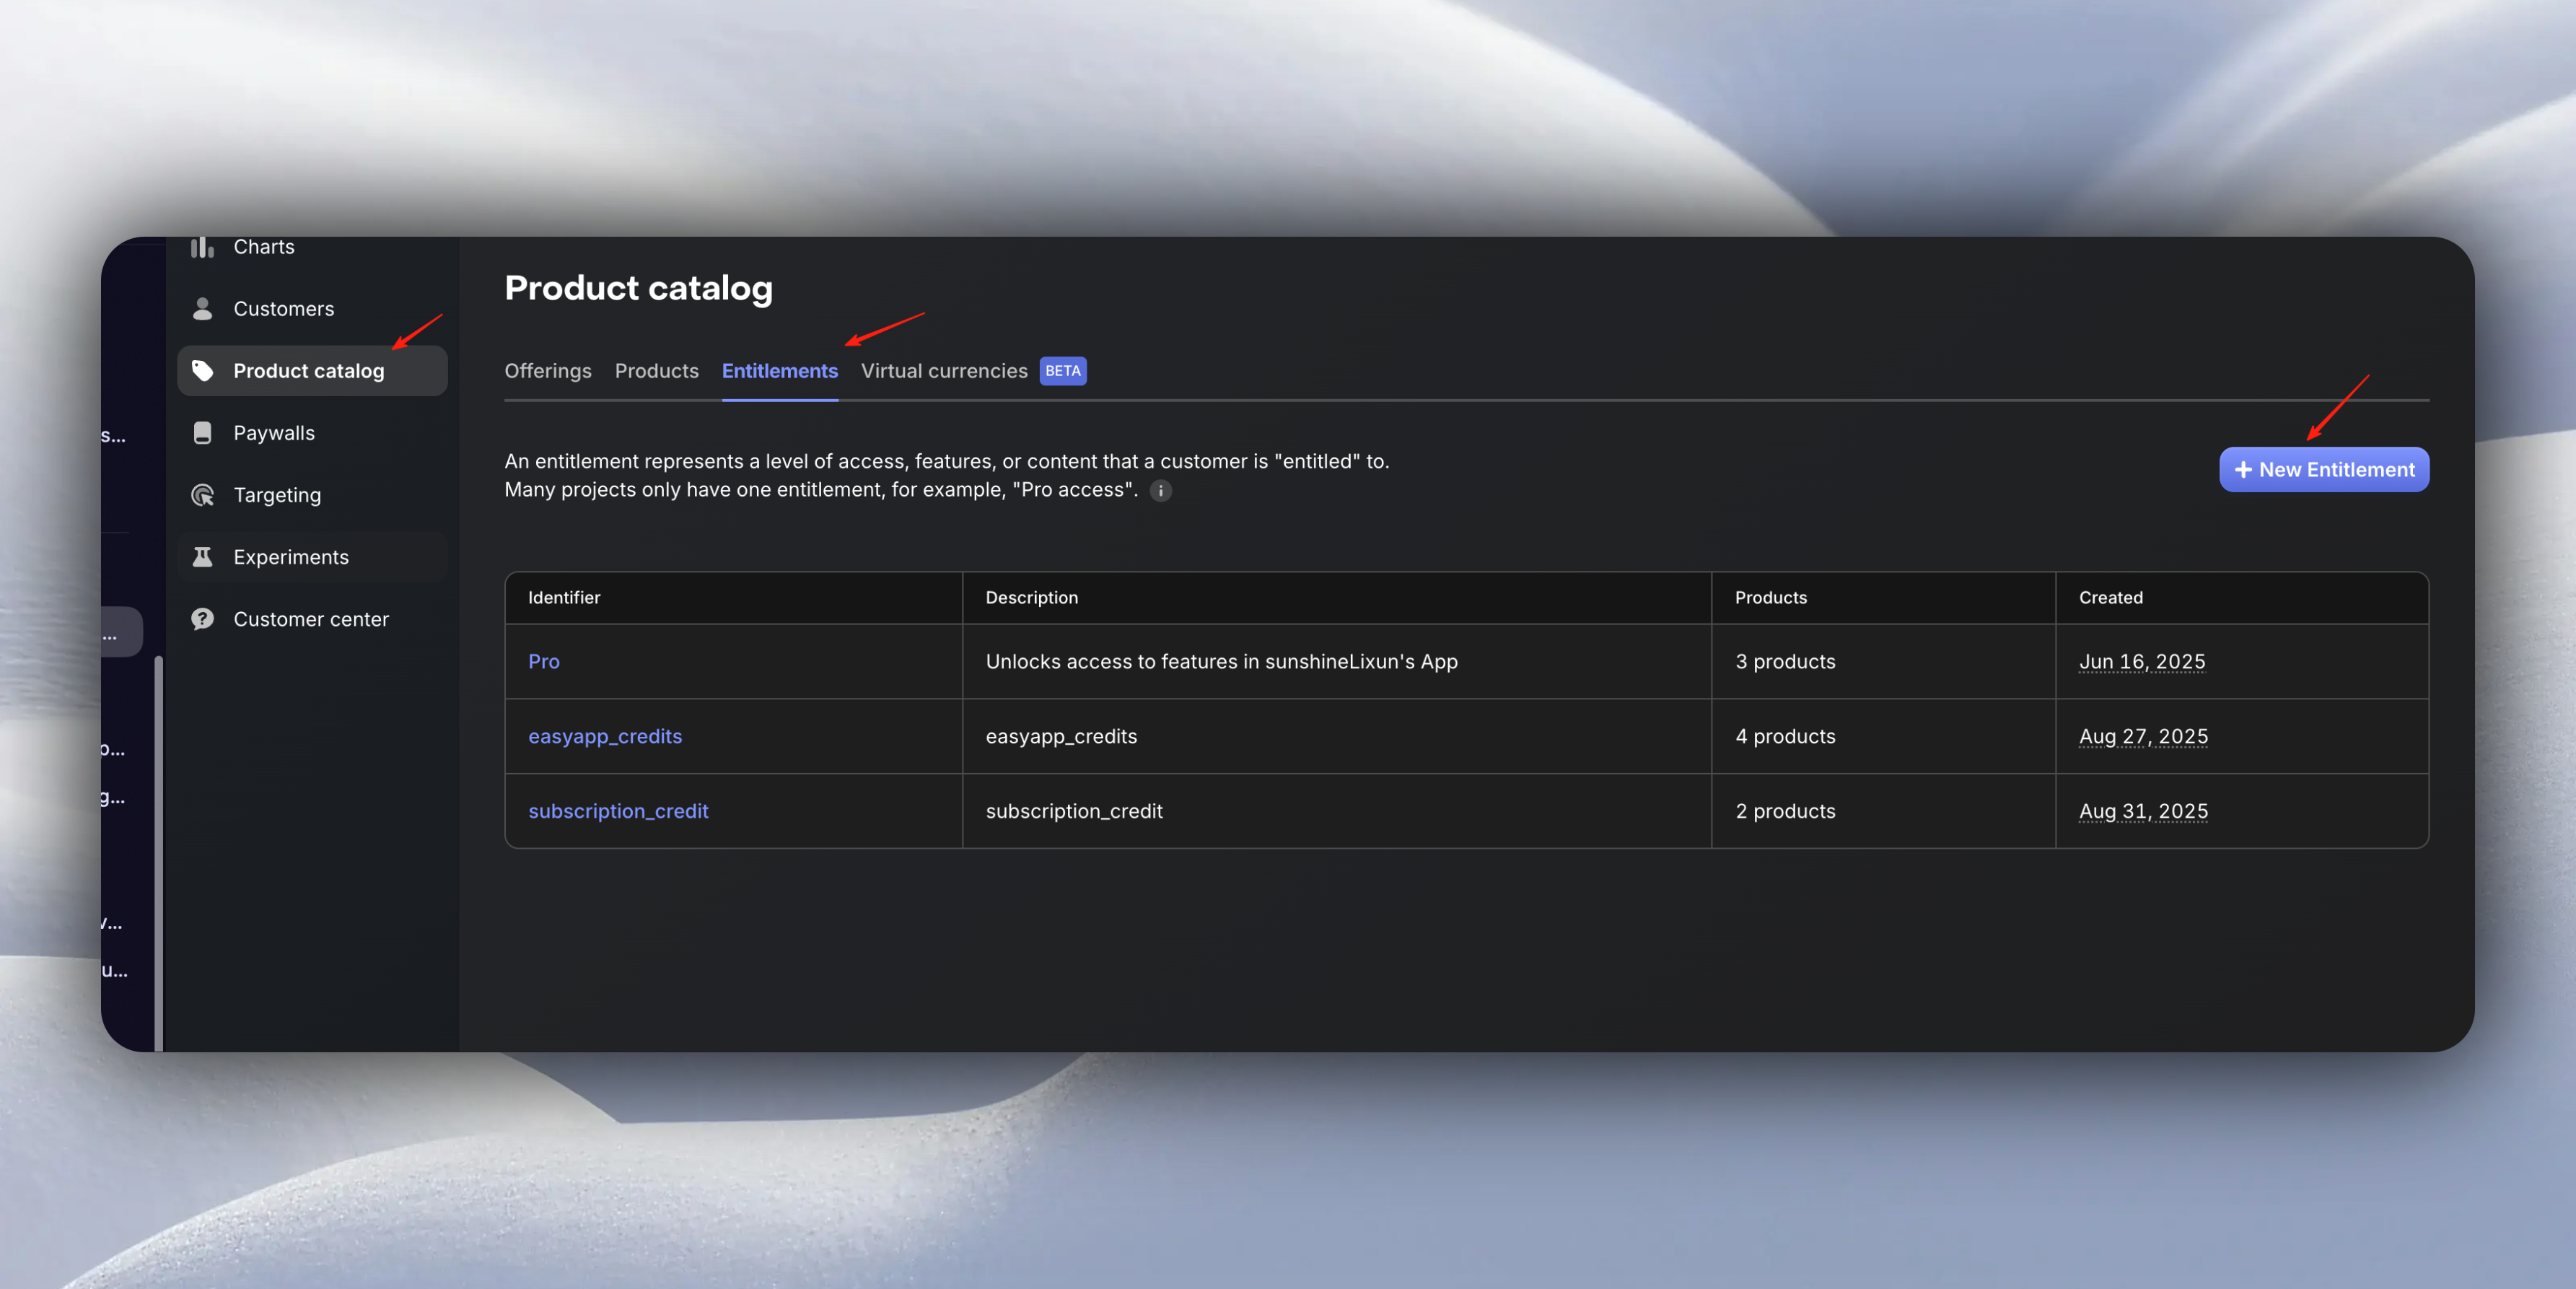
Task: Click the Paywalls icon in sidebar
Action: (202, 433)
